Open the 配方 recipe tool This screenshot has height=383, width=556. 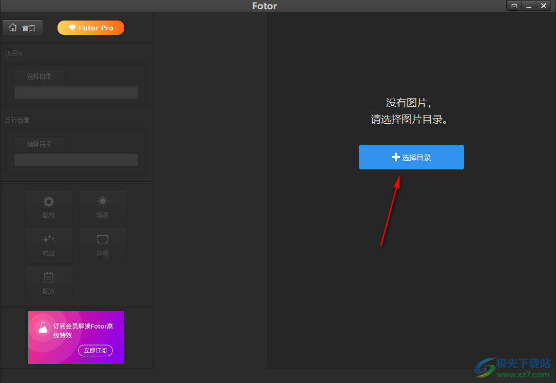click(x=49, y=283)
